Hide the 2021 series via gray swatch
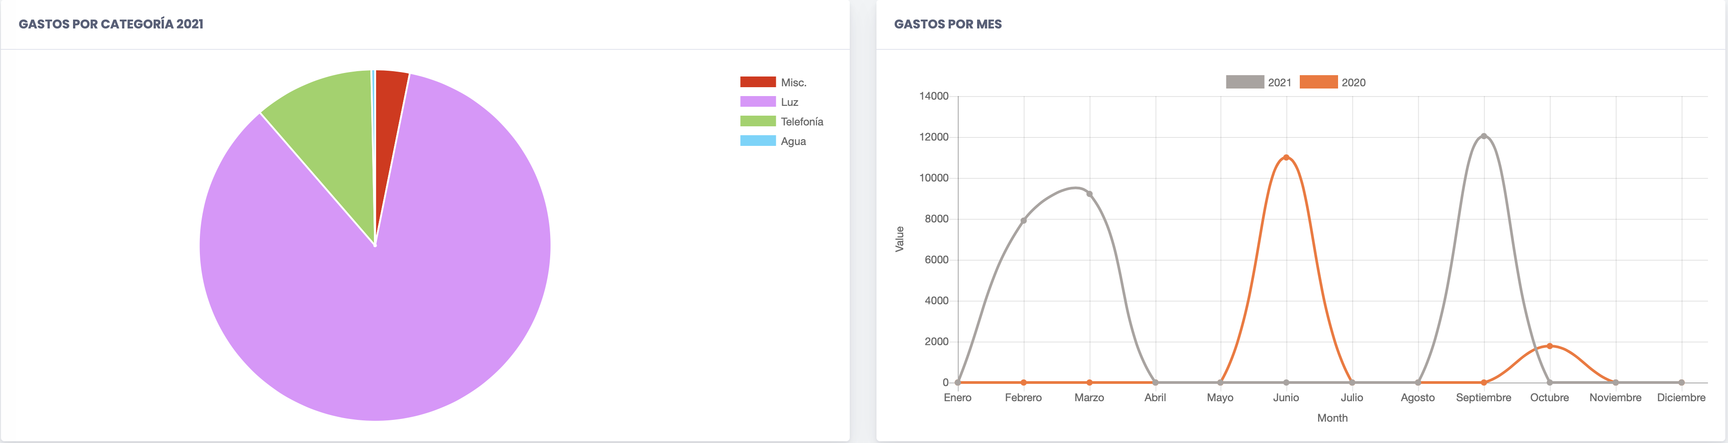1728x443 pixels. [1244, 82]
